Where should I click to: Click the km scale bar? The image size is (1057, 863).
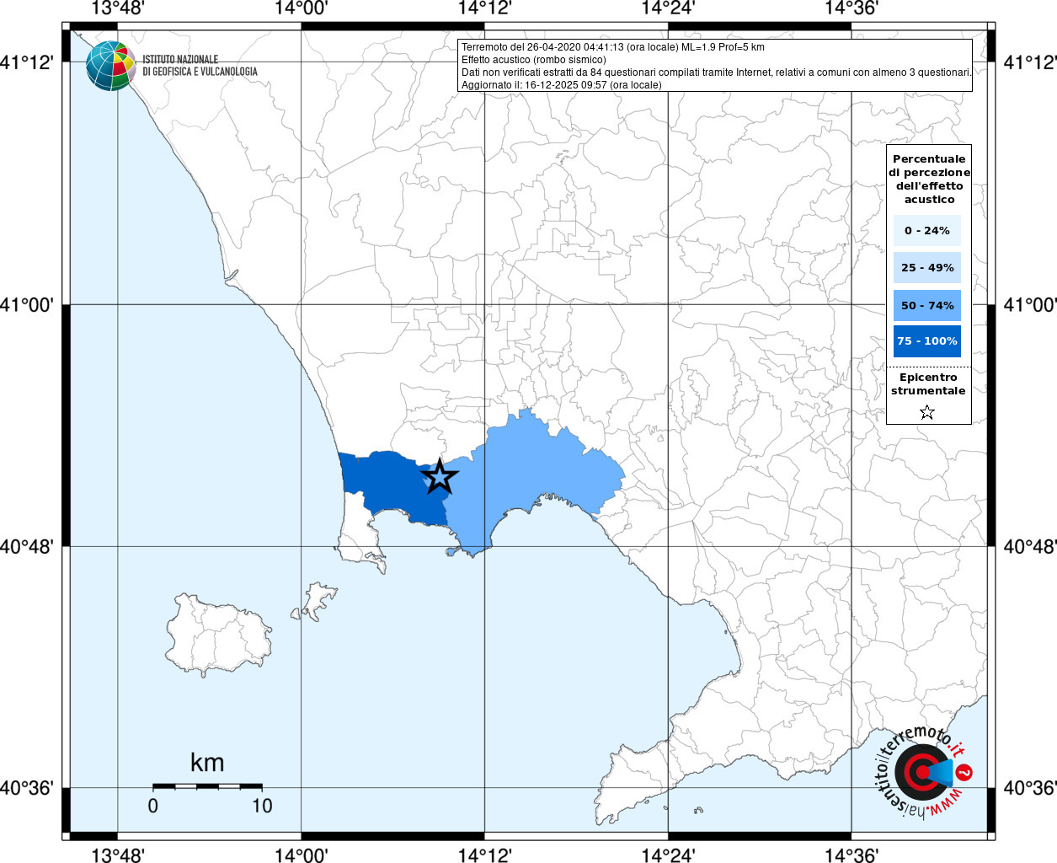[x=207, y=786]
